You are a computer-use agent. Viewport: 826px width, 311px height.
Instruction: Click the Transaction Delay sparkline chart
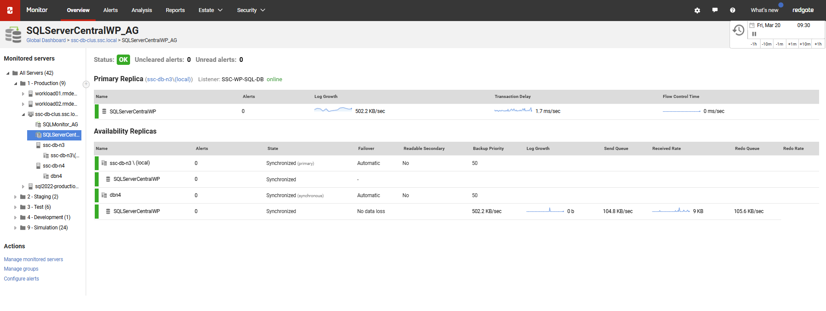(513, 111)
